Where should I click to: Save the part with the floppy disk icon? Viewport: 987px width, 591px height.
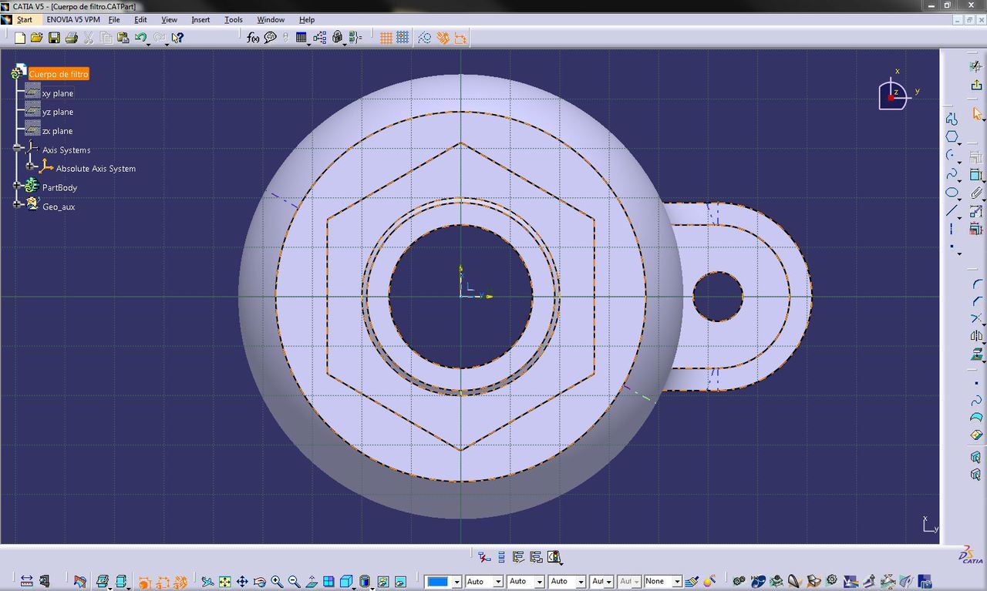coord(54,38)
